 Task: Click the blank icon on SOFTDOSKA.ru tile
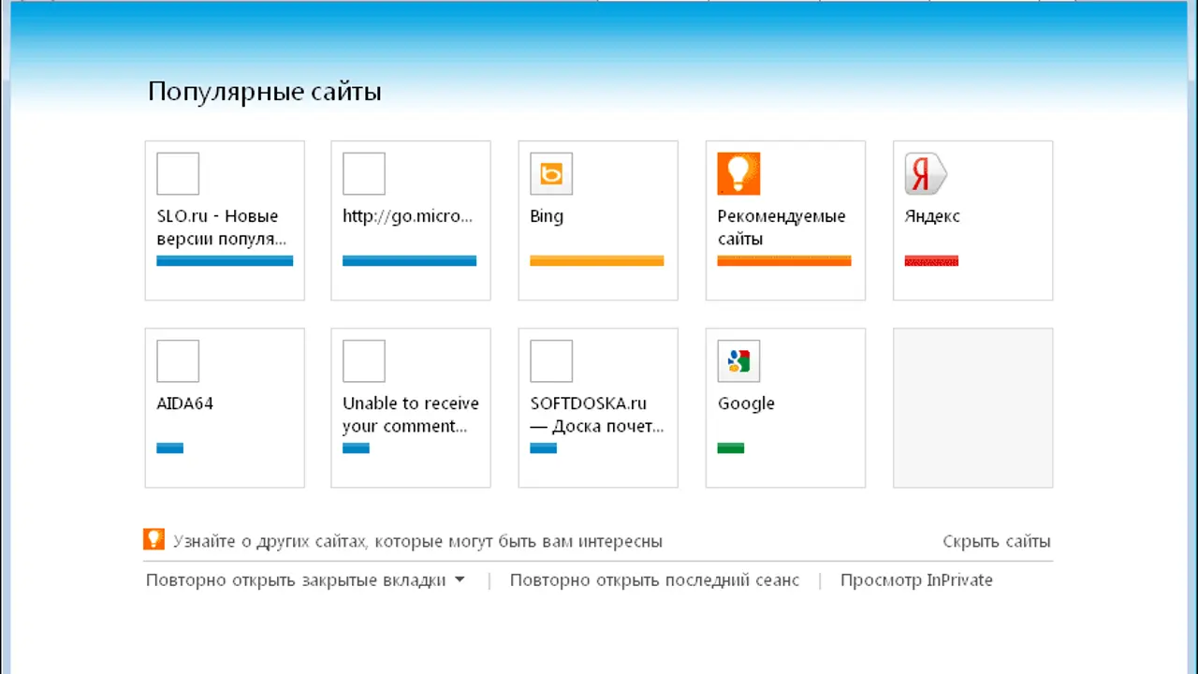551,361
